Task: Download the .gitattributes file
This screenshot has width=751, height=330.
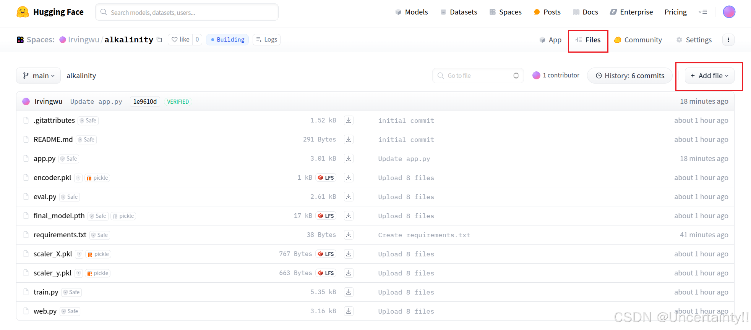Action: click(349, 121)
